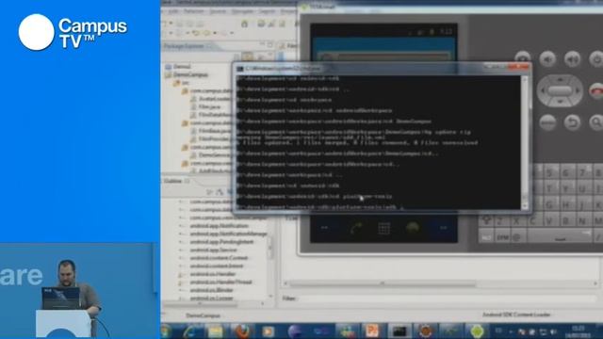Select android.os.Handler import in Outline
603x339 pixels.
click(x=213, y=274)
